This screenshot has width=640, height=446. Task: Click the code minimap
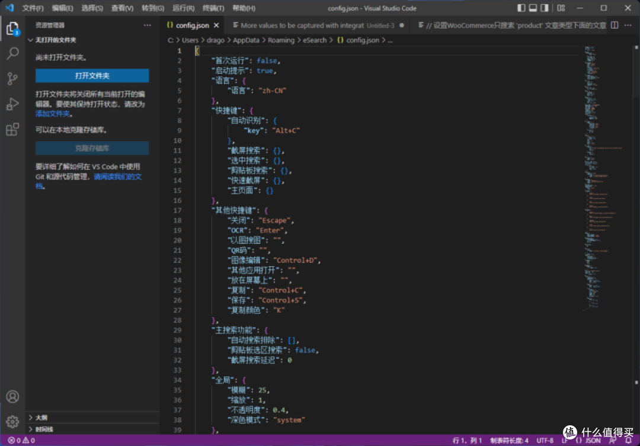coord(604,179)
